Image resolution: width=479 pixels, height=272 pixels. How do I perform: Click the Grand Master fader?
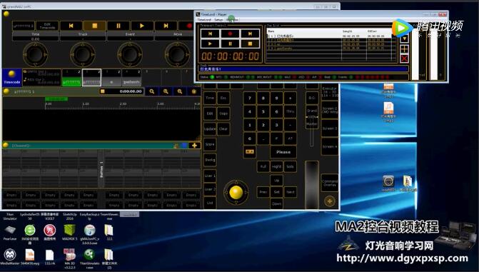tap(311, 116)
